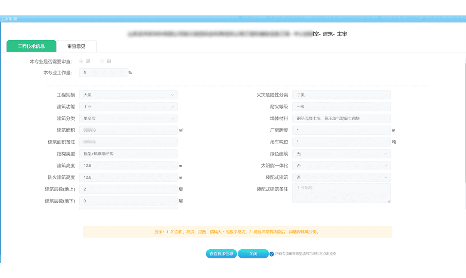Click the question mark help icon near submit hint
Viewport: 466px width, 278px height.
(271, 254)
